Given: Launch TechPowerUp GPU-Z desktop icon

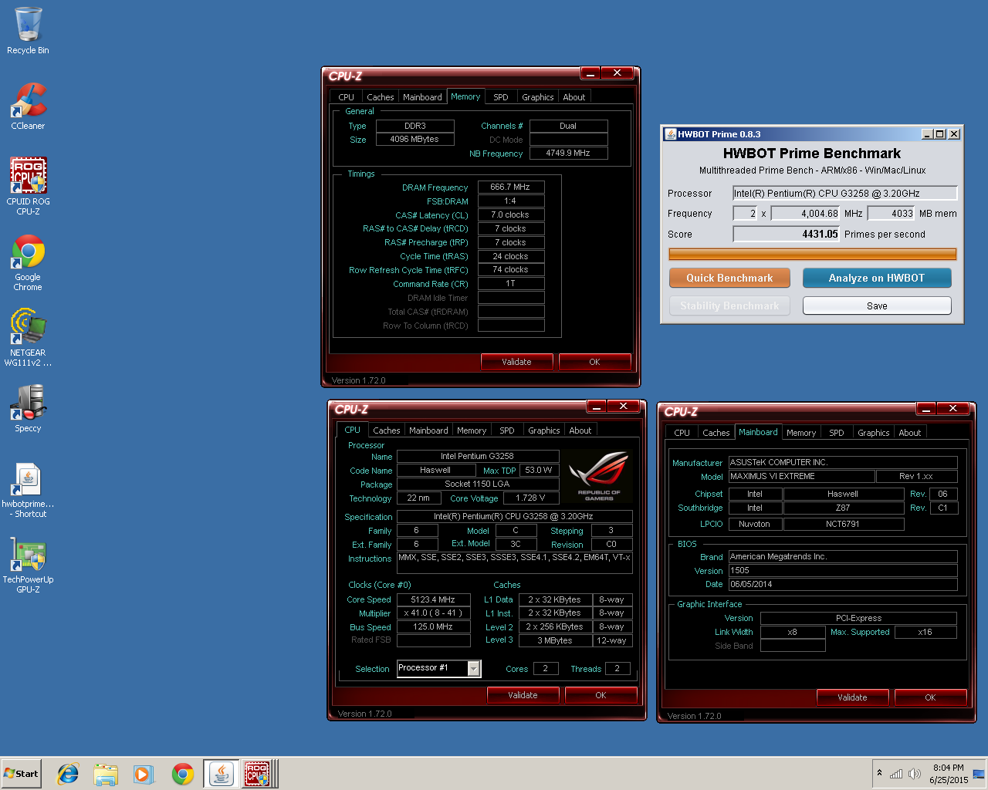Looking at the screenshot, I should coord(28,565).
